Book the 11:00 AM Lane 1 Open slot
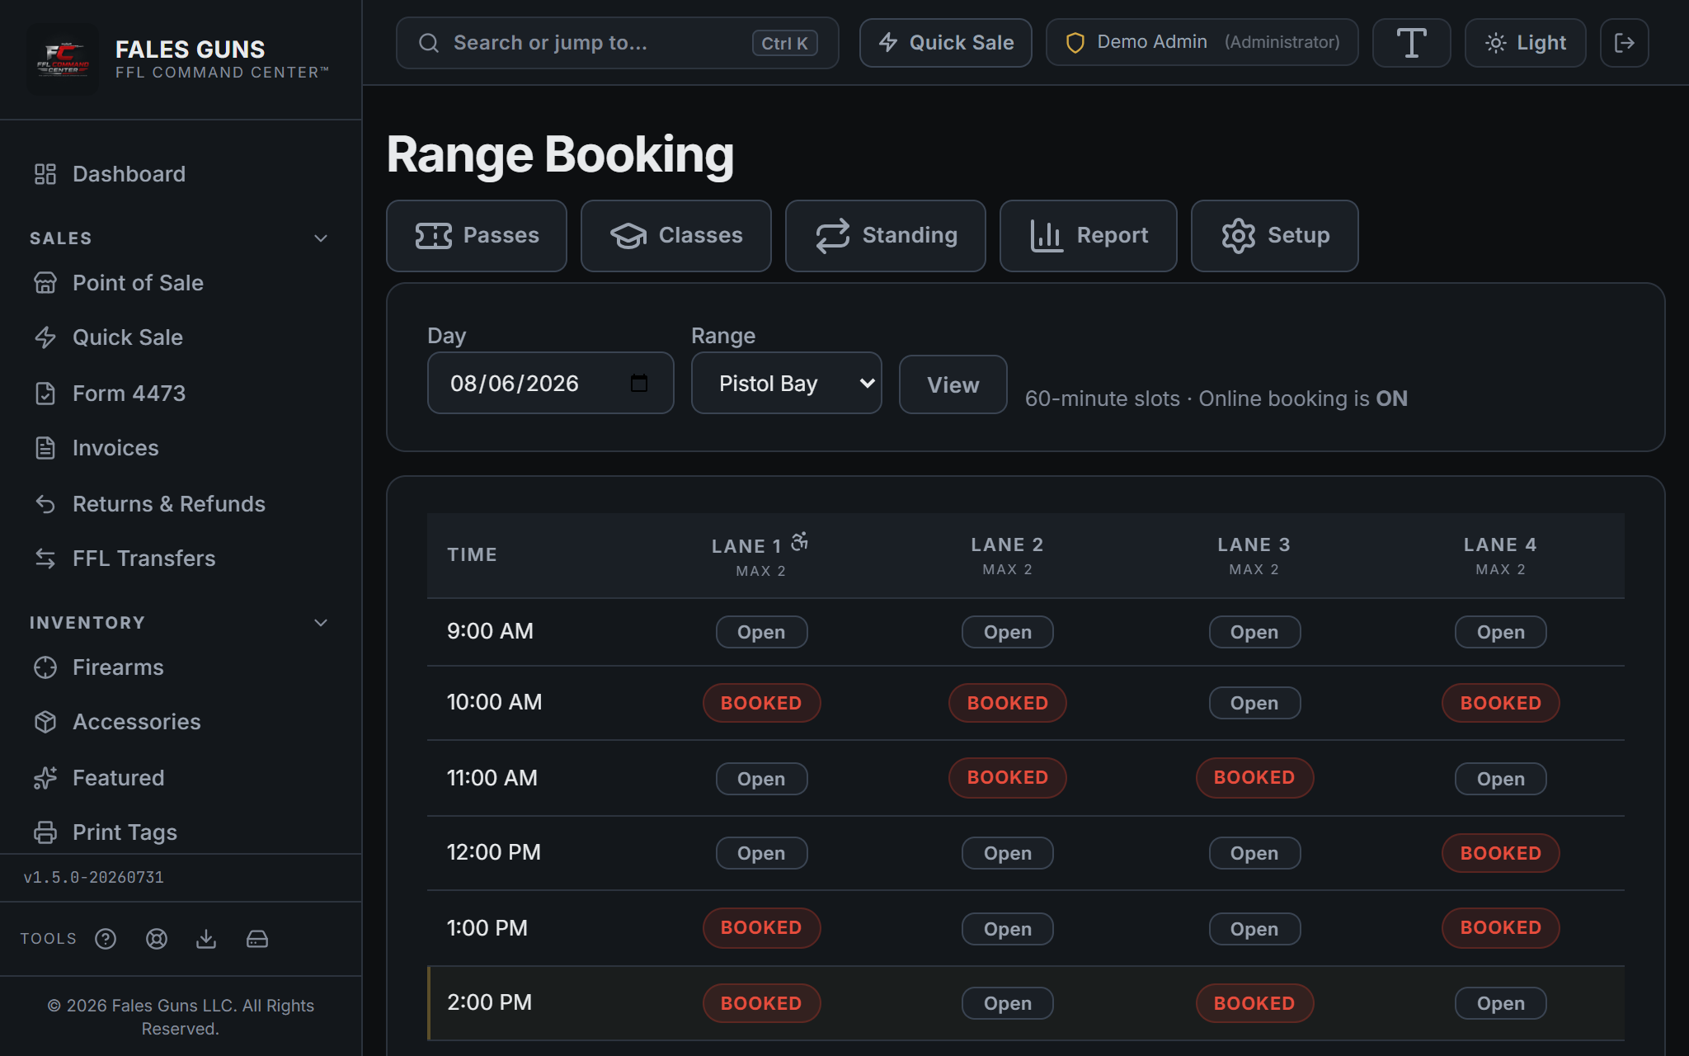This screenshot has width=1689, height=1056. pos(761,779)
